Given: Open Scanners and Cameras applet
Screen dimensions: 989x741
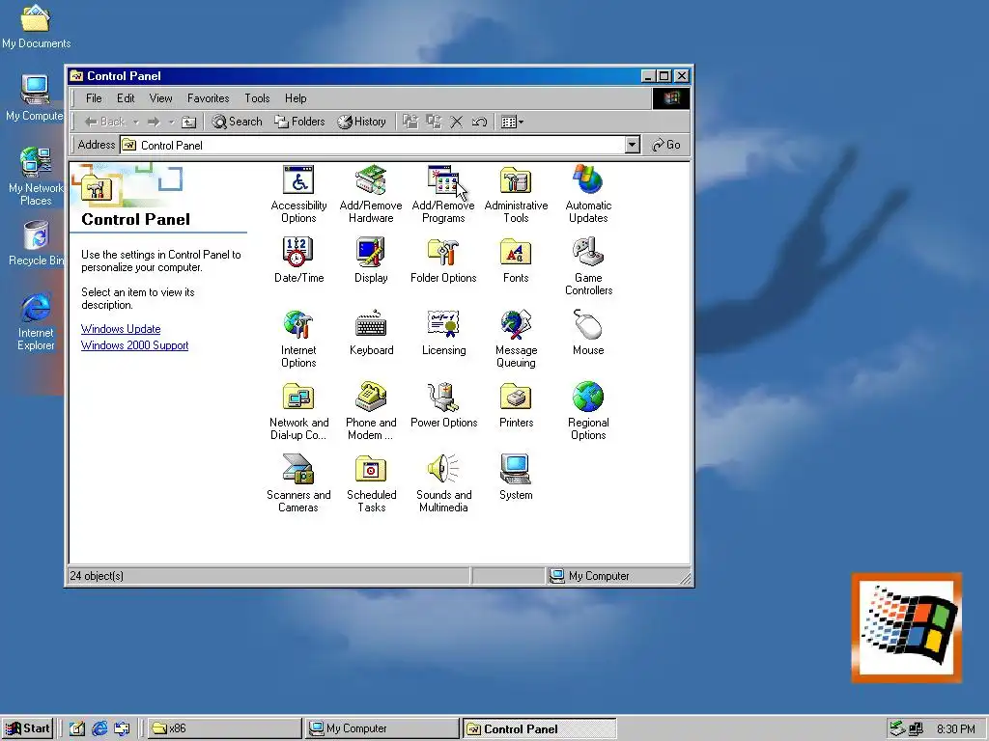Looking at the screenshot, I should click(x=298, y=483).
